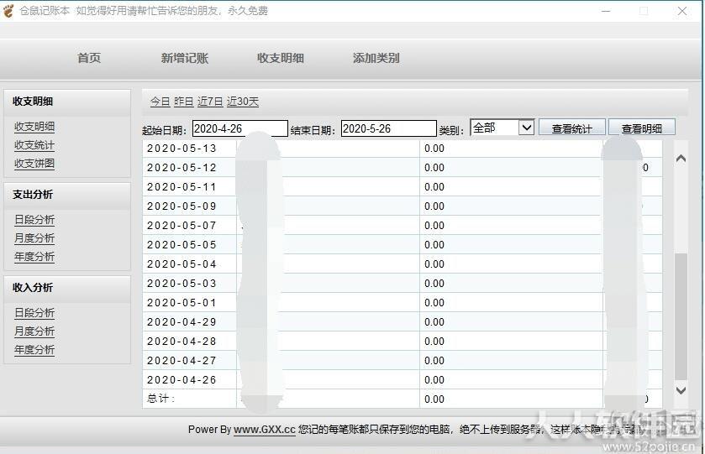Viewport: 705px width, 454px height.
Task: Open 日段分析 under 支出分析
Action: pos(34,220)
